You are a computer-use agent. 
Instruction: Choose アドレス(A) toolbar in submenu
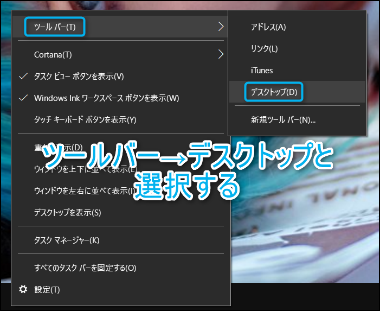(x=268, y=27)
